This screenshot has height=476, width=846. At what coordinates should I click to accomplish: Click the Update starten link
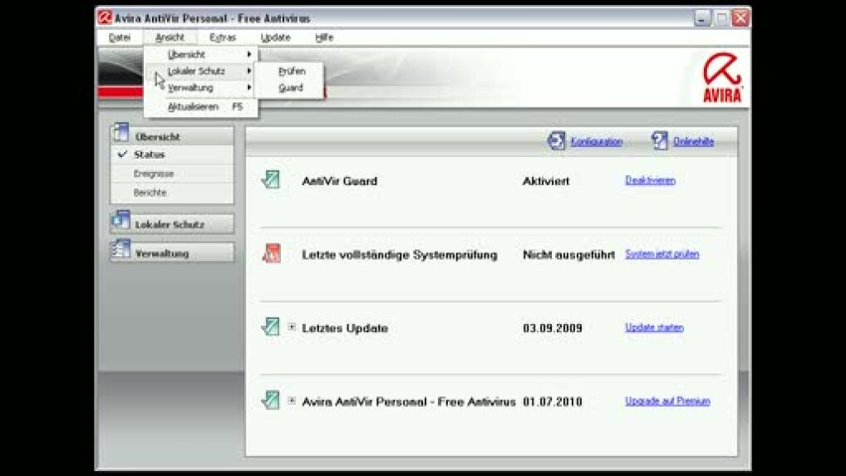click(654, 327)
